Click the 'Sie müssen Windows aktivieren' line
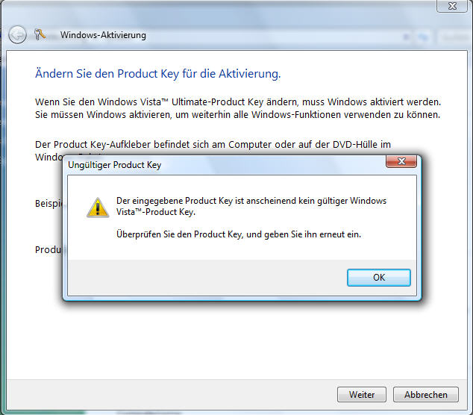Screen dimensions: 473x415 click(x=237, y=115)
